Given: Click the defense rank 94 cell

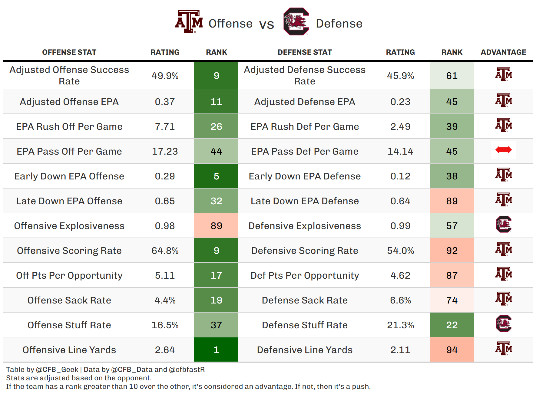Looking at the screenshot, I should [x=452, y=350].
